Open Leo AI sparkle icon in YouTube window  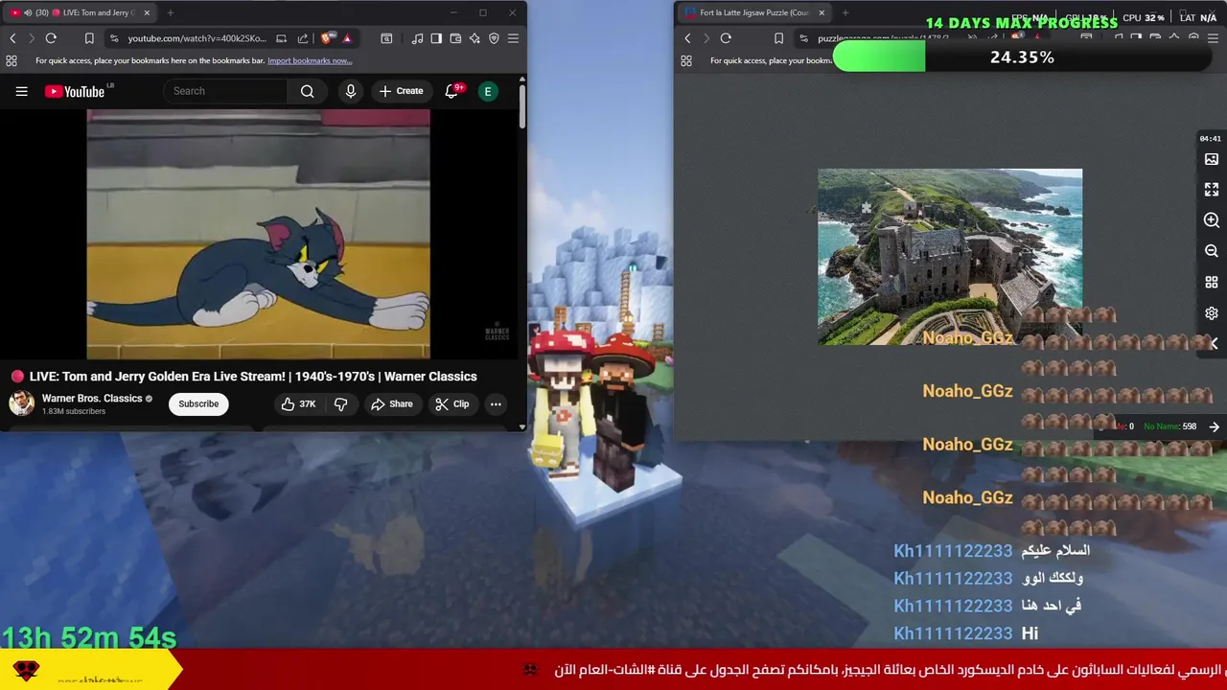click(475, 38)
